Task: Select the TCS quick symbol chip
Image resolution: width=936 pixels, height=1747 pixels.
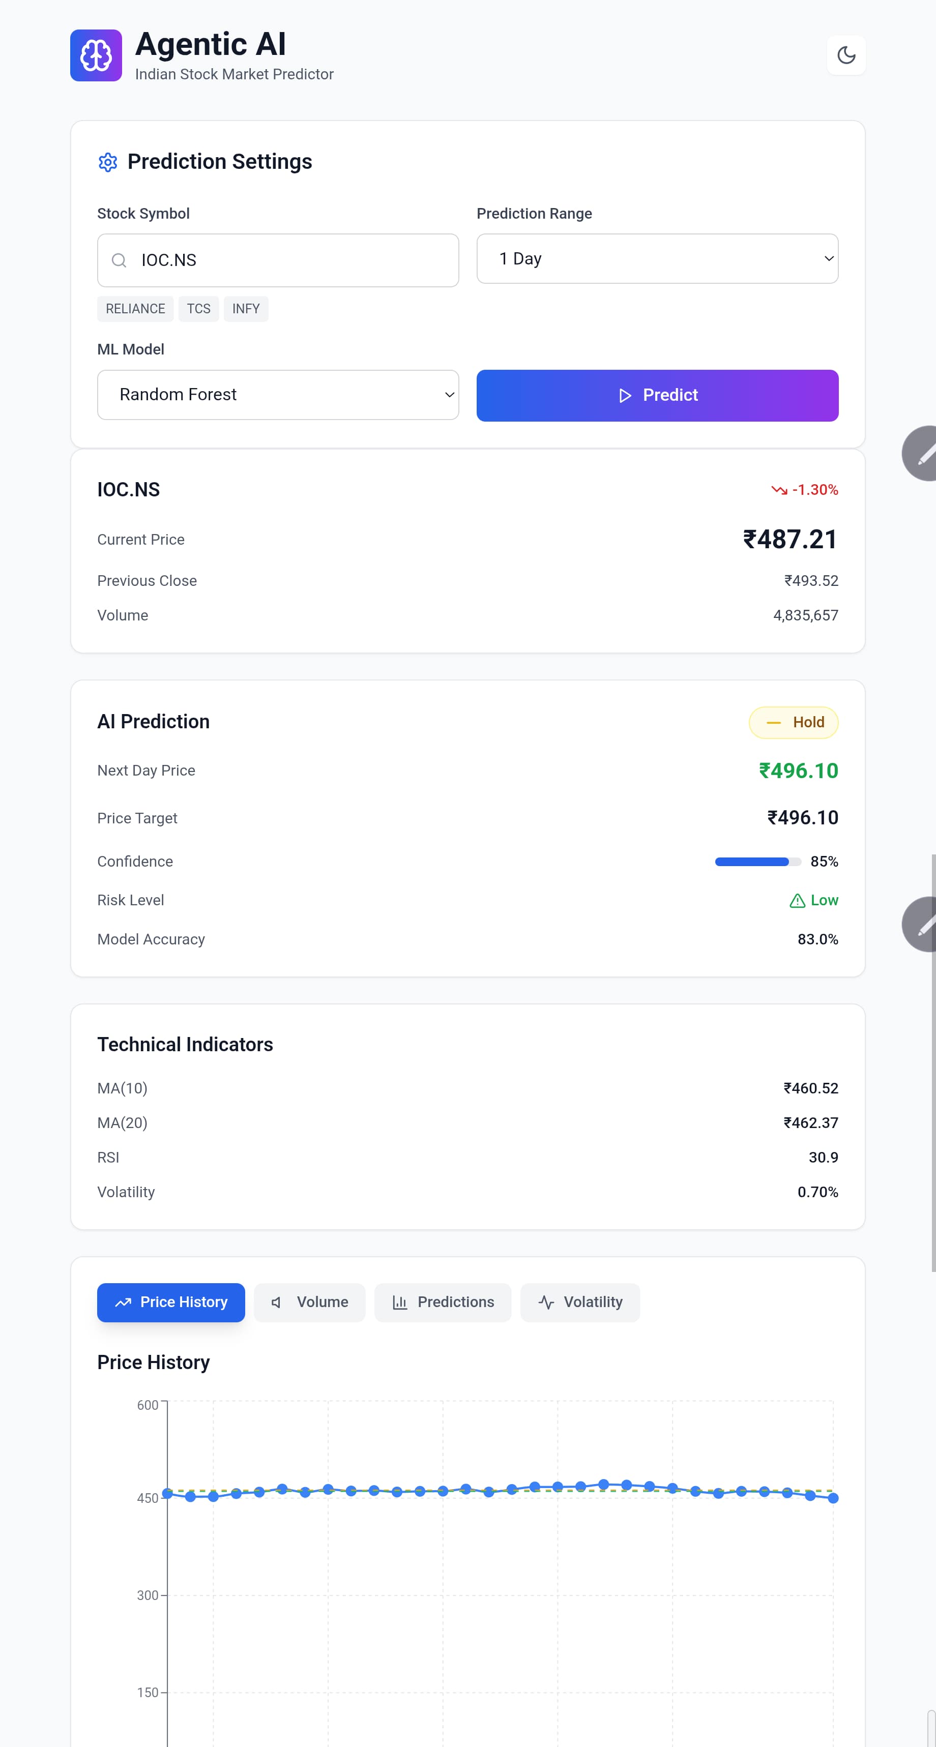Action: [x=199, y=309]
